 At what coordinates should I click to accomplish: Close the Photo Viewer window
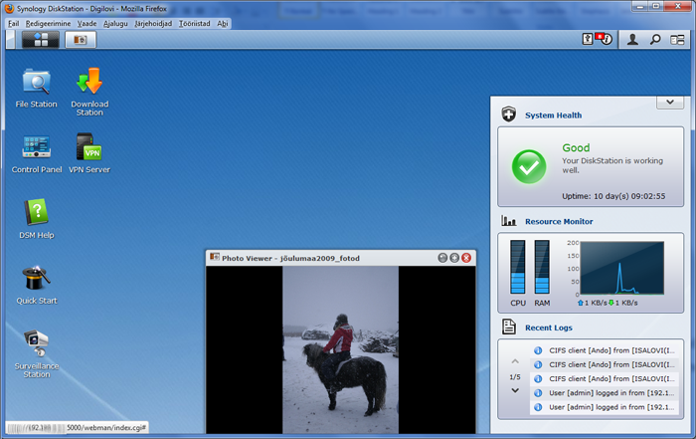[x=466, y=258]
